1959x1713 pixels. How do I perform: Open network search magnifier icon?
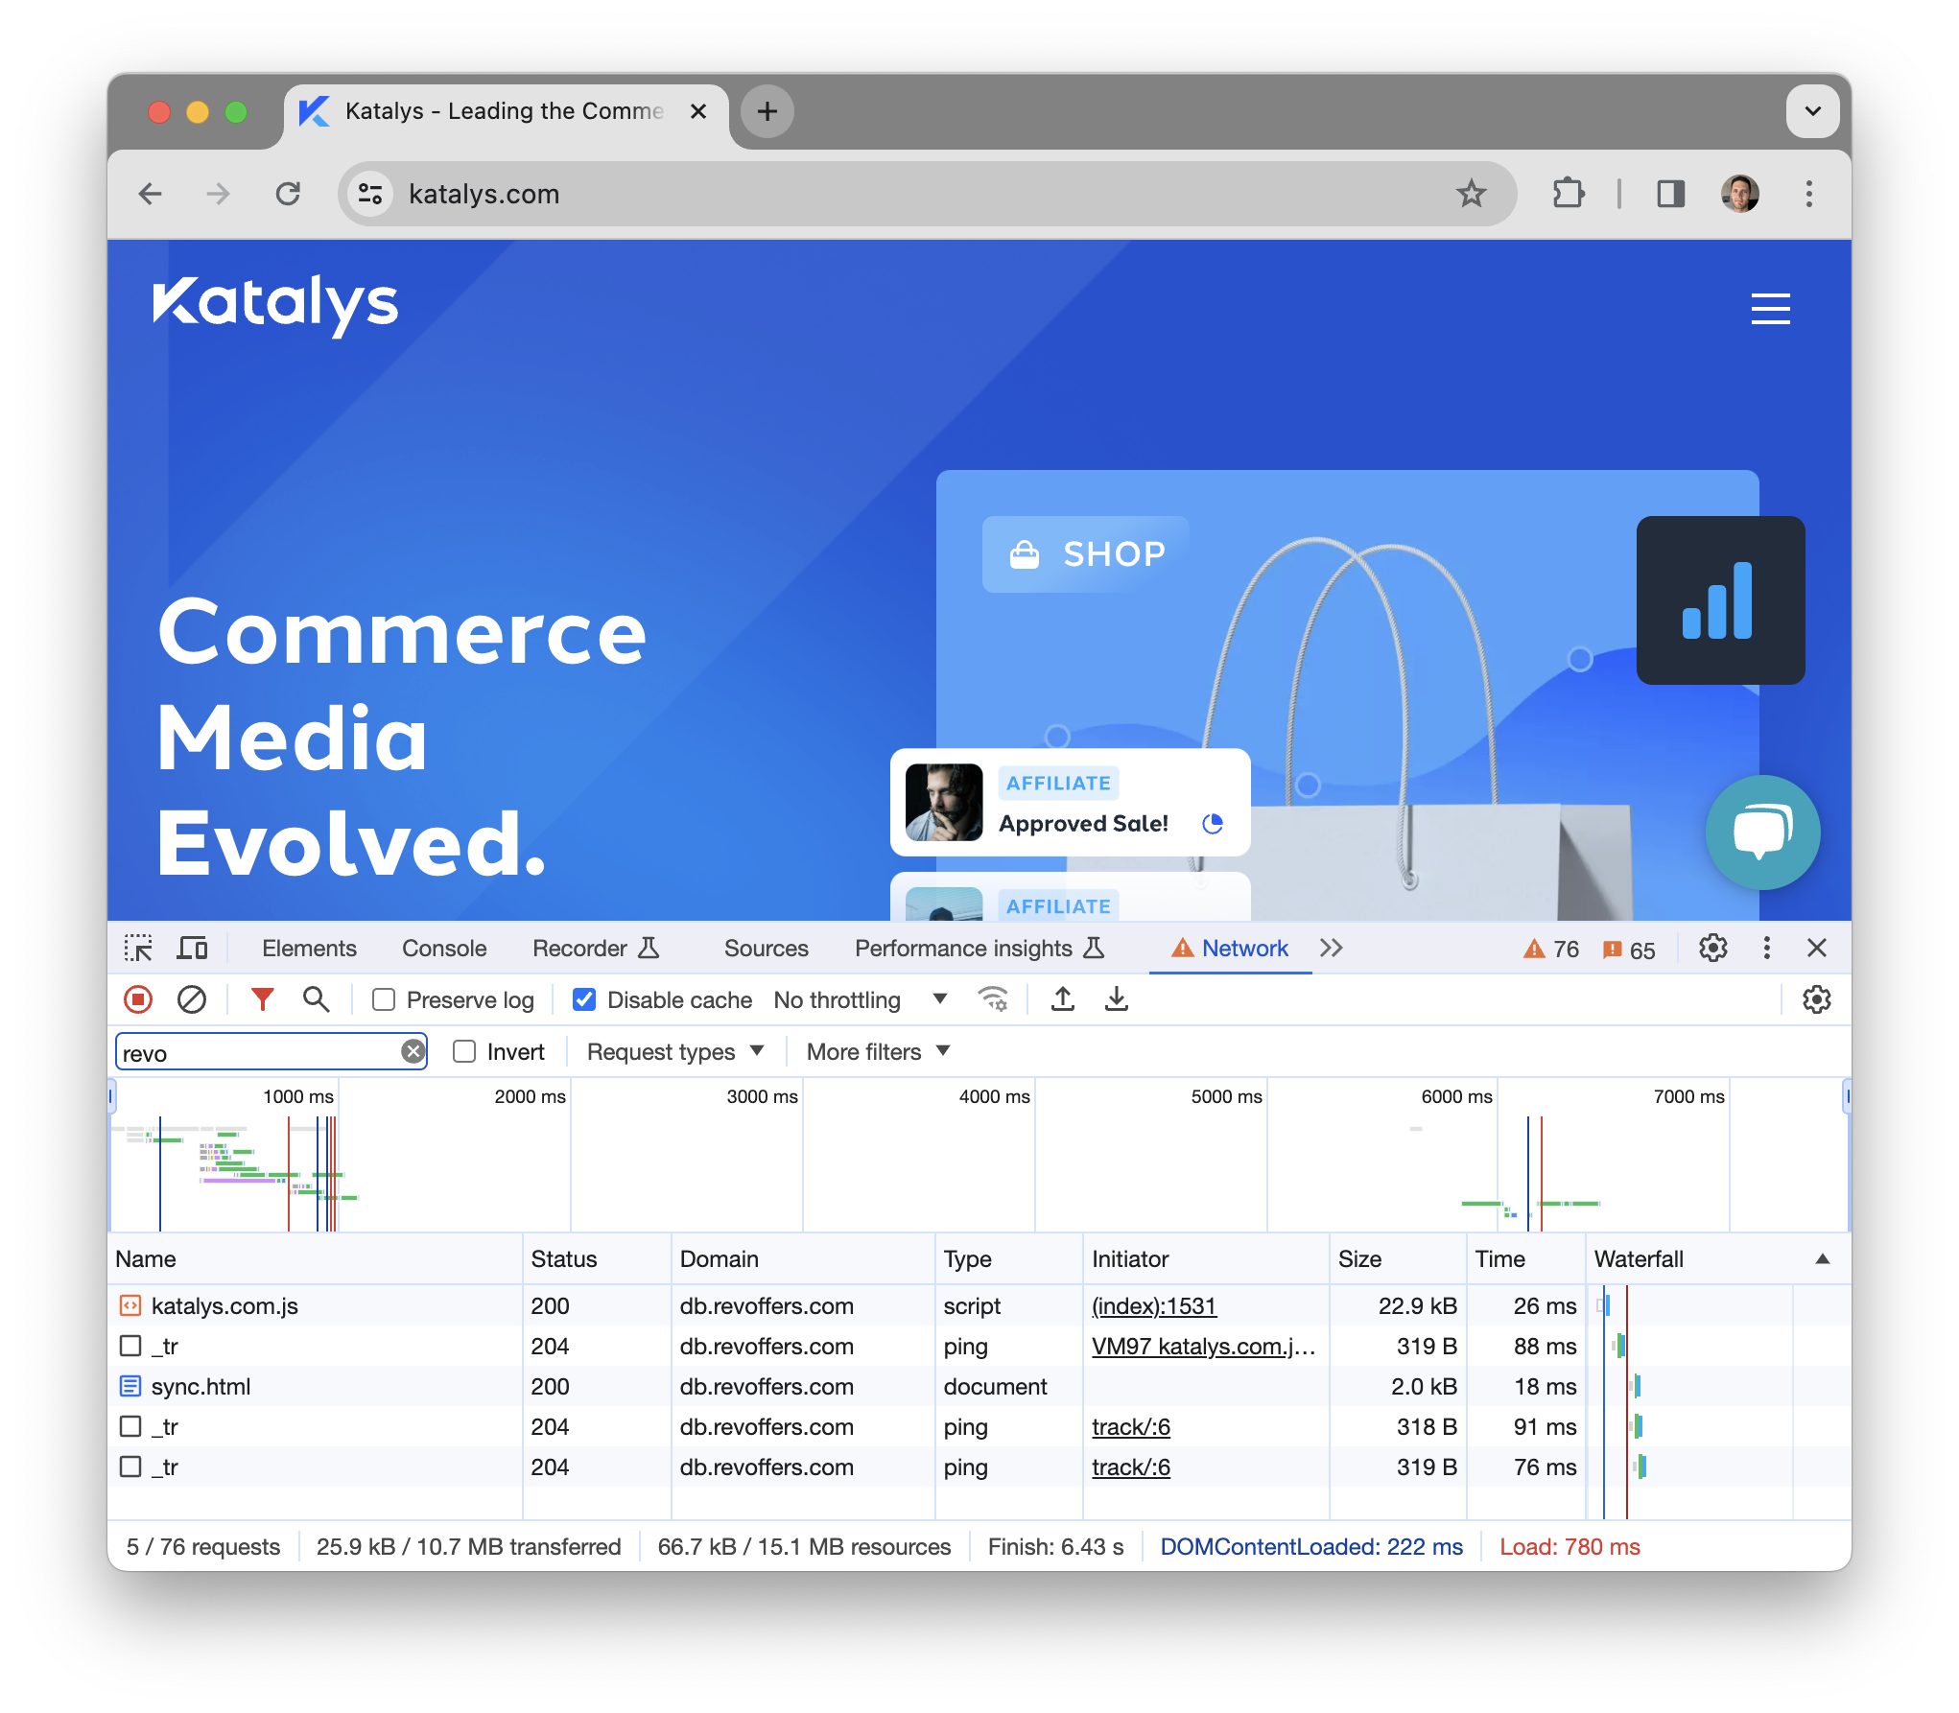[316, 999]
